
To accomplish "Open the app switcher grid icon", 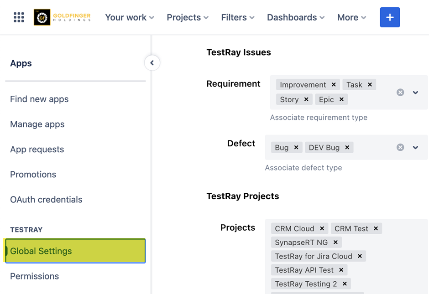I will click(19, 17).
